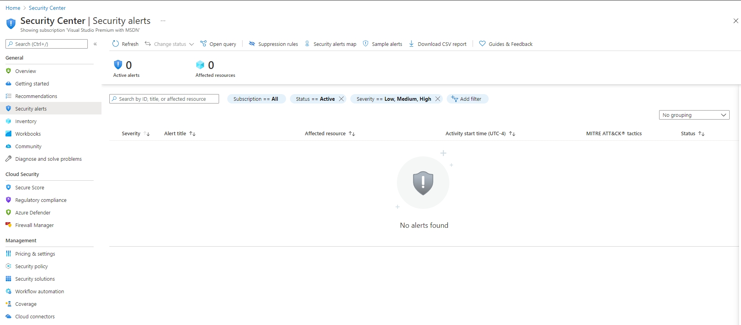The width and height of the screenshot is (741, 325).
Task: Click the Add filter button
Action: pyautogui.click(x=467, y=99)
